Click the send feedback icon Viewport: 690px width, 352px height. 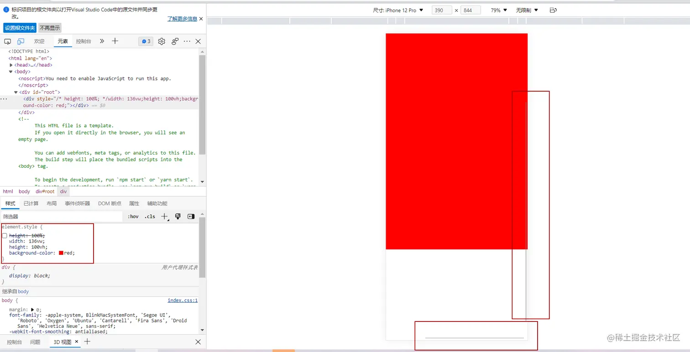coord(175,41)
